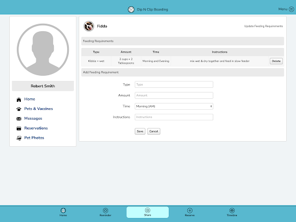Click the picture icon beside Pet Photos
296x222 pixels.
(x=18, y=138)
